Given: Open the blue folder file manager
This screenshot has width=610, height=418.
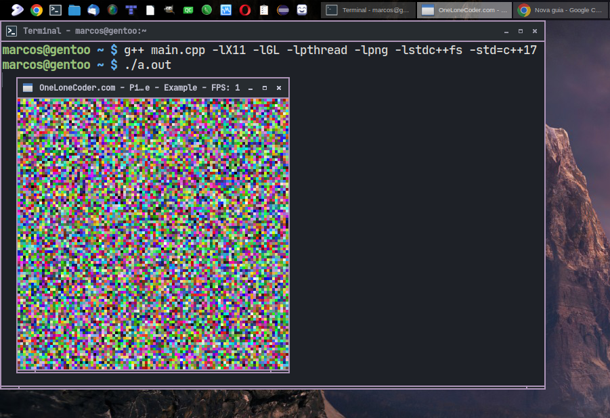Looking at the screenshot, I should (x=74, y=9).
